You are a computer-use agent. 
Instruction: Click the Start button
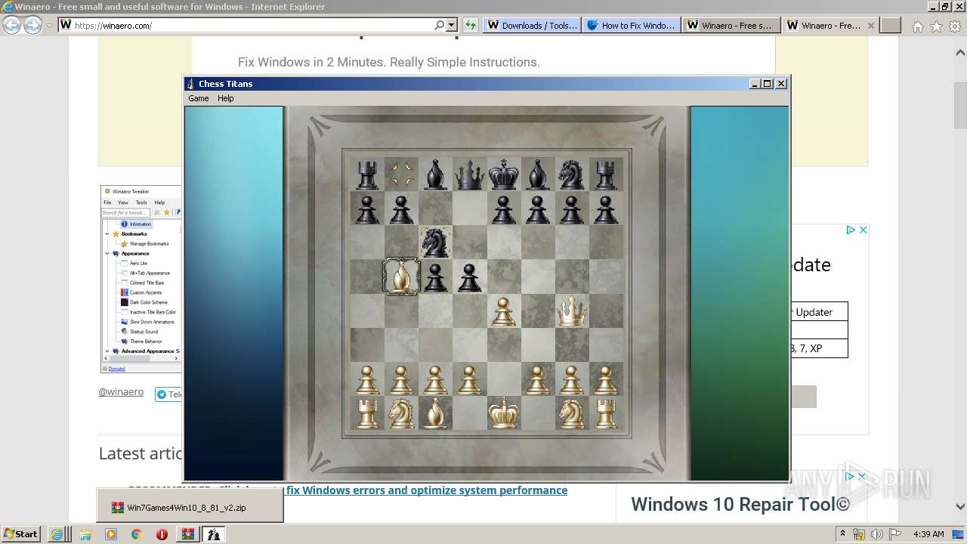point(21,533)
